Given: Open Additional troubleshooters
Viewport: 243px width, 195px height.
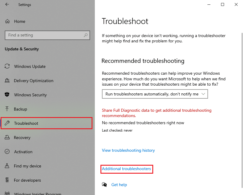Looking at the screenshot, I should tap(127, 169).
